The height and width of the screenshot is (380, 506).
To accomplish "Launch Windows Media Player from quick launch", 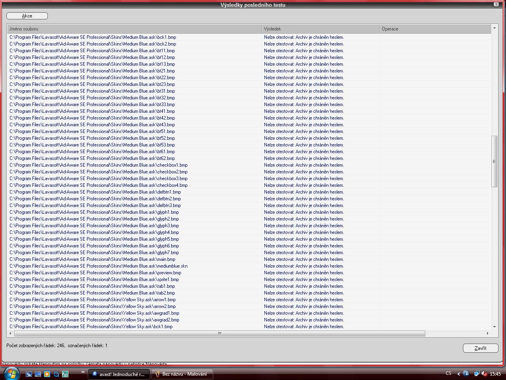I will coord(47,374).
